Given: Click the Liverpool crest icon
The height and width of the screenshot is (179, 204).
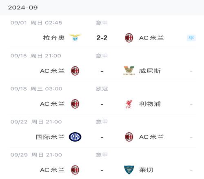Looking at the screenshot, I should [129, 104].
